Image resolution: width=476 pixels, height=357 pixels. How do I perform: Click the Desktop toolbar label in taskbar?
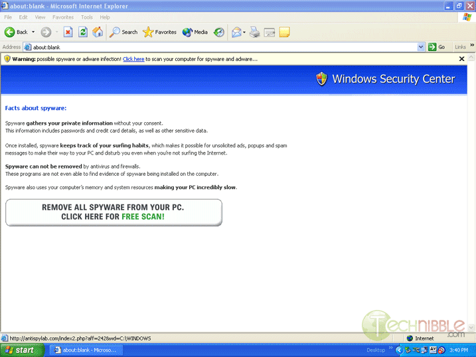(x=376, y=350)
